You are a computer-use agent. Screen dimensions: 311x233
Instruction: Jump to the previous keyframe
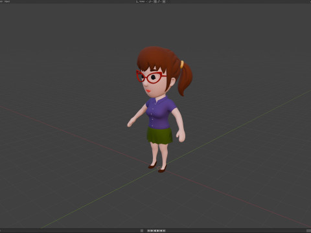tap(152, 230)
